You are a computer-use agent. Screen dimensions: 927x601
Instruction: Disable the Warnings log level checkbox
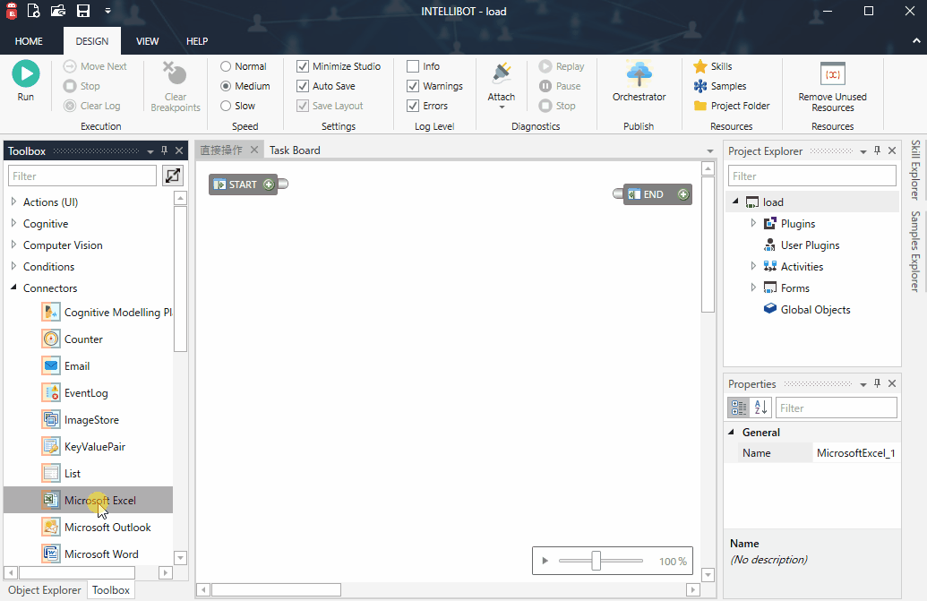413,85
